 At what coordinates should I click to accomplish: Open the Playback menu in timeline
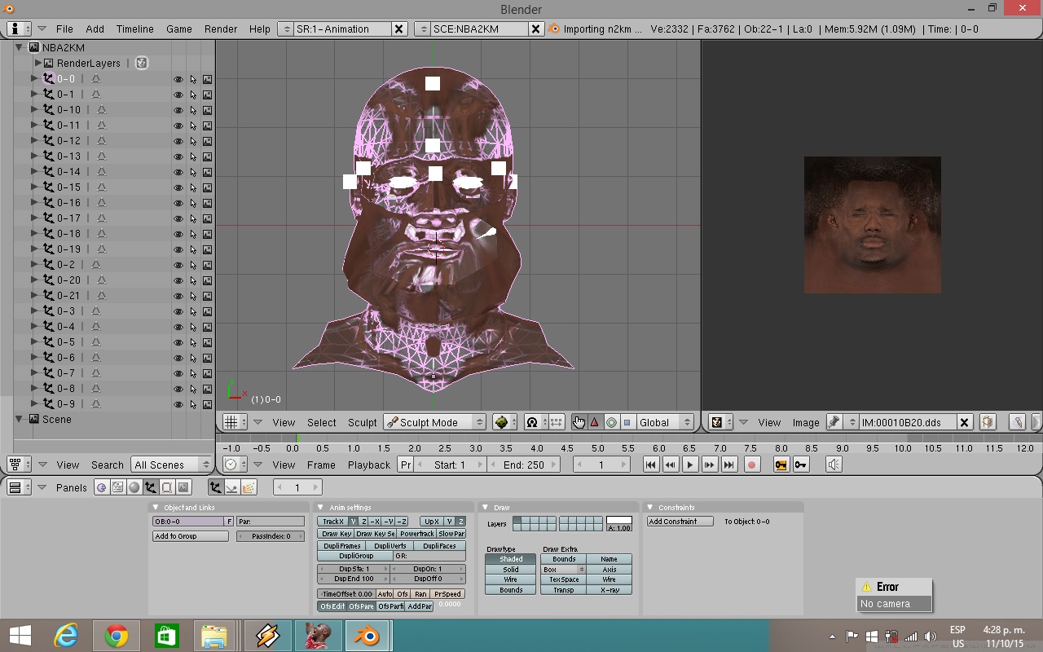click(x=369, y=465)
